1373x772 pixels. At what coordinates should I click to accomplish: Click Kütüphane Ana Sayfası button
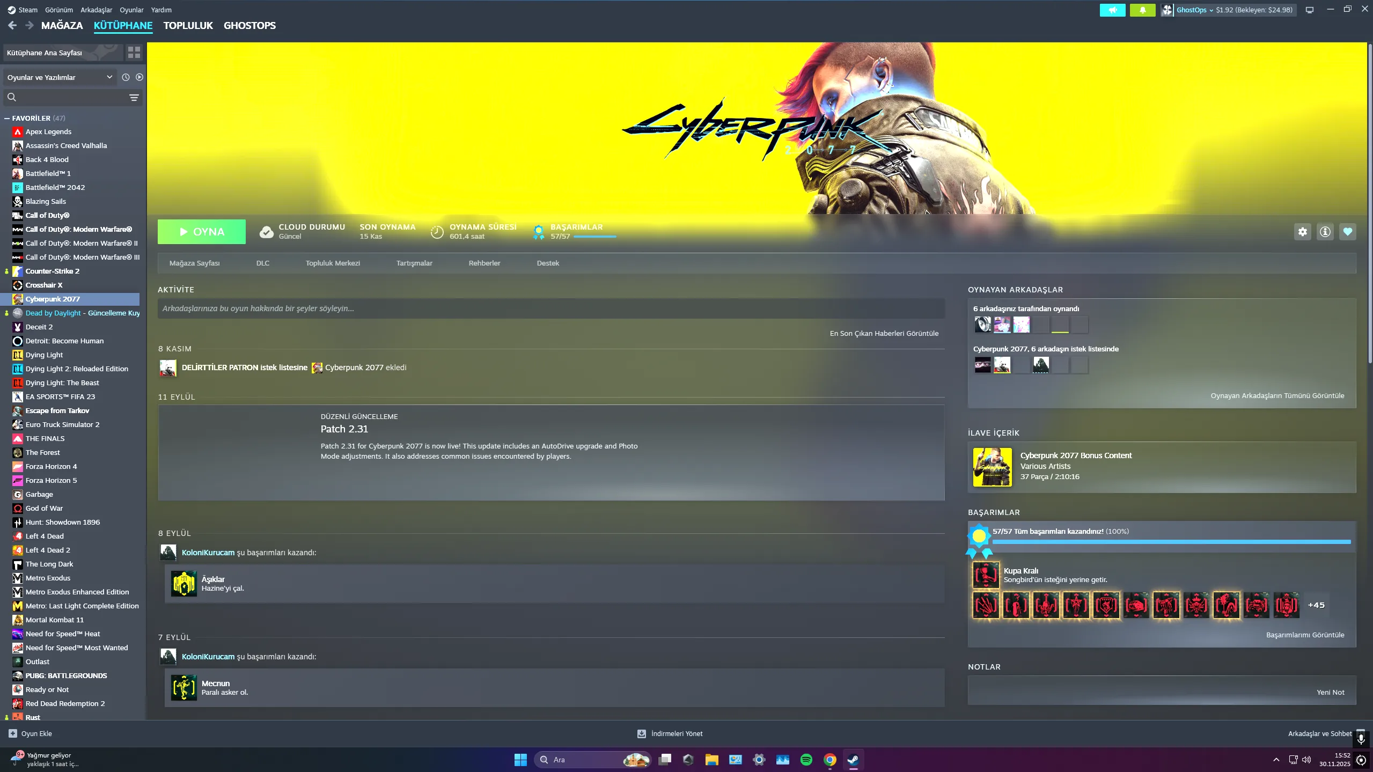point(62,53)
